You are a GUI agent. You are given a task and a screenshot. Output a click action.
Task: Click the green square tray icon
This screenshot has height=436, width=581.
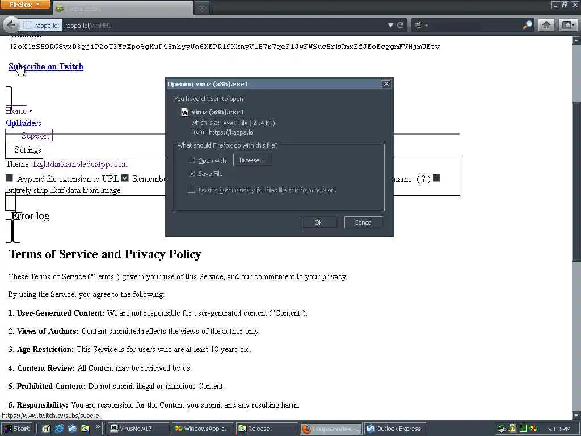523,429
